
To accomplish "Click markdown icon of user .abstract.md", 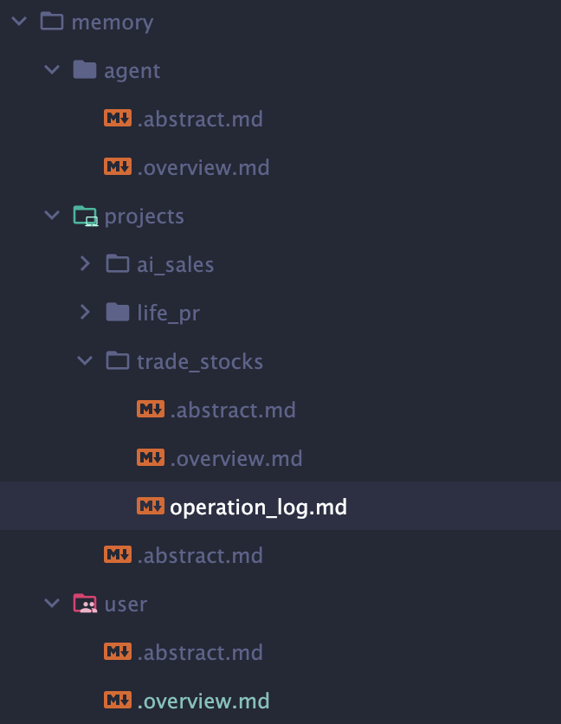I will click(118, 651).
